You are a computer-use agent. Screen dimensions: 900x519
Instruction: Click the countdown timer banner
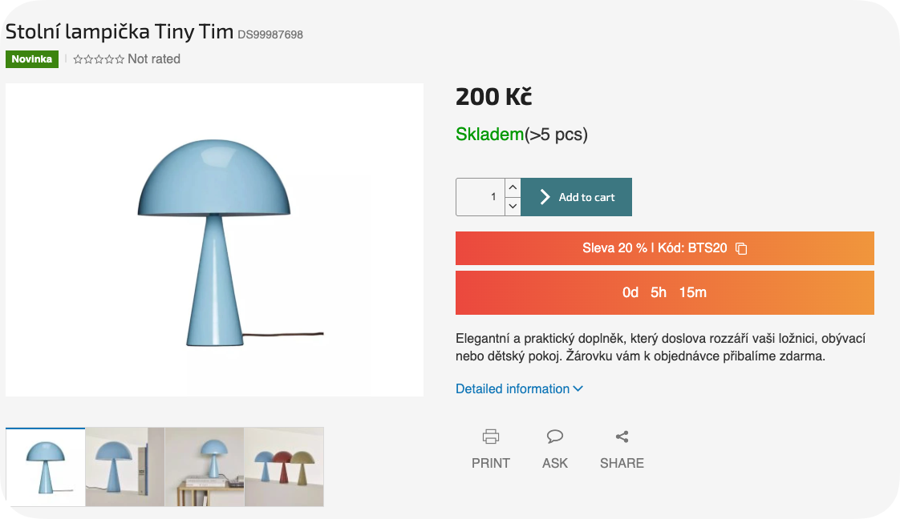664,292
